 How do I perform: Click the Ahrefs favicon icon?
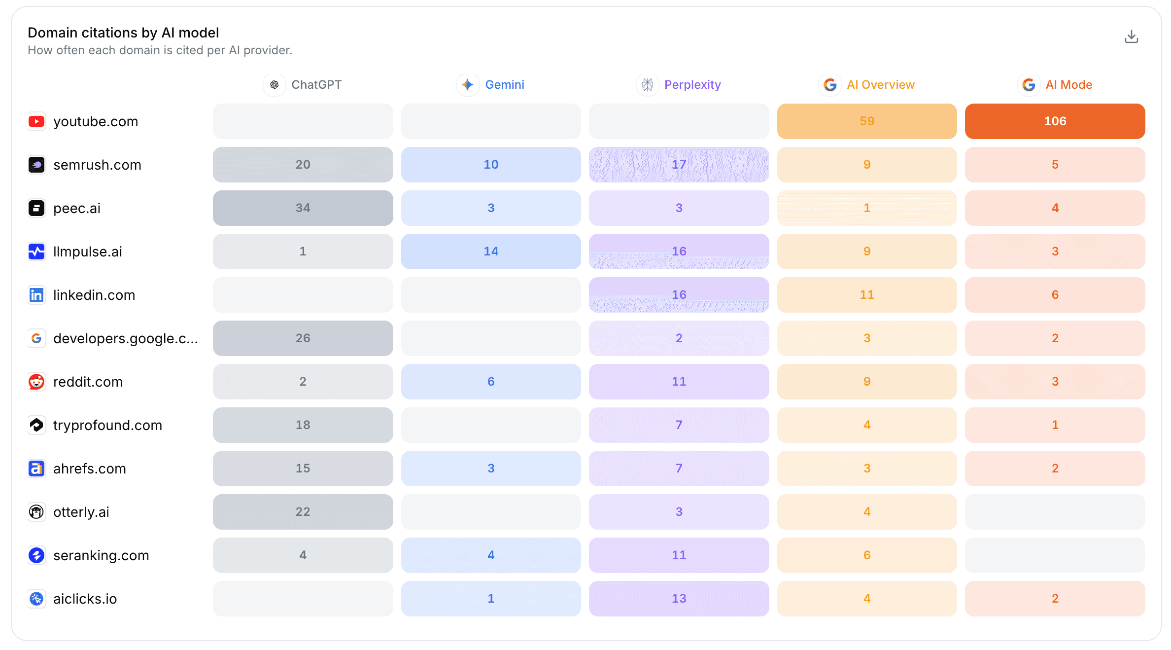pos(36,469)
